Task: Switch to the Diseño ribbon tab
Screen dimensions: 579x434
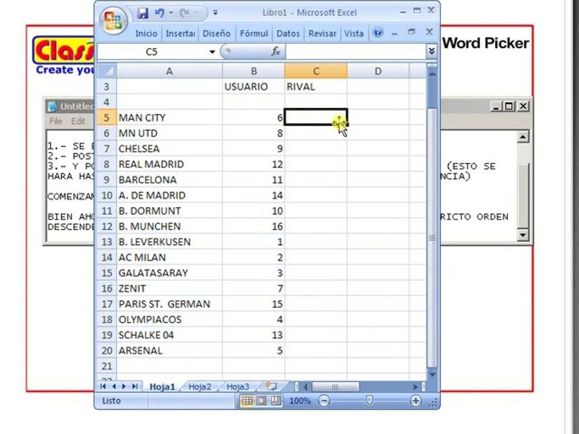Action: pos(217,34)
